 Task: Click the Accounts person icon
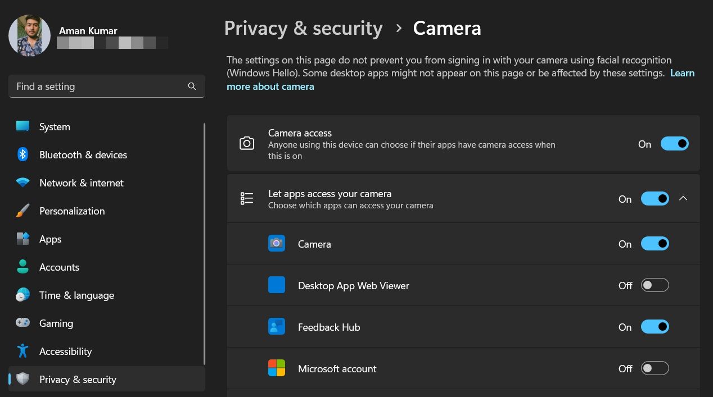[x=22, y=267]
